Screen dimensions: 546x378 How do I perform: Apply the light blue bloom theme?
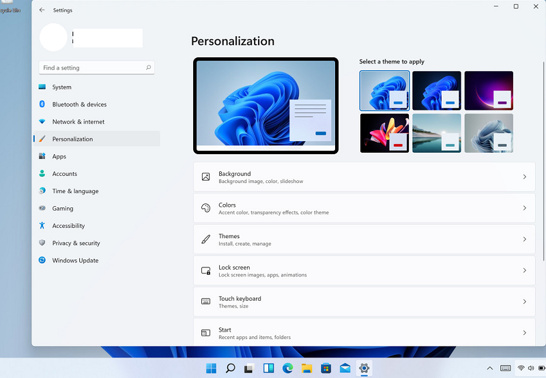click(x=384, y=91)
